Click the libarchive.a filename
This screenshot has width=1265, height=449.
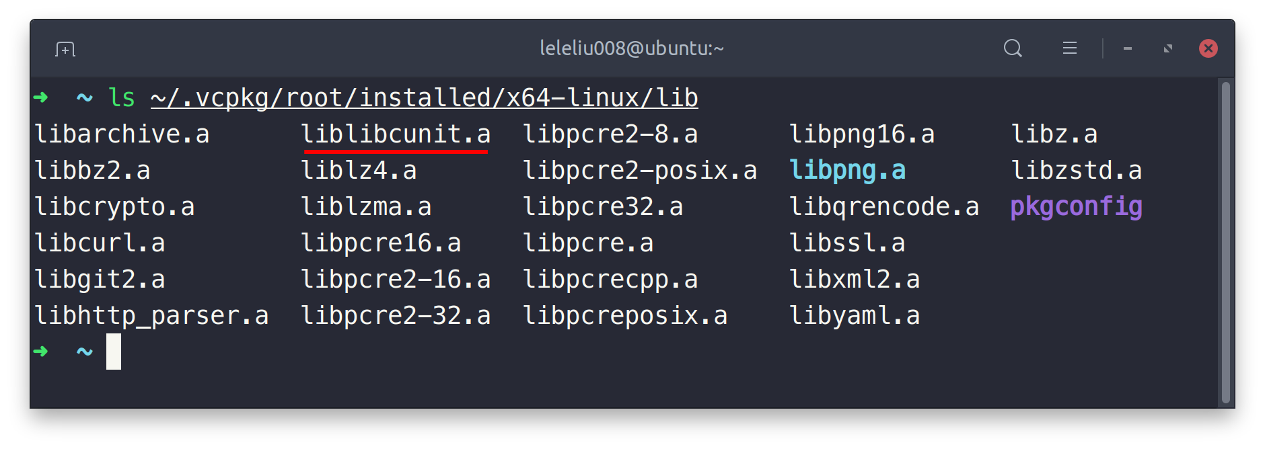[x=122, y=134]
